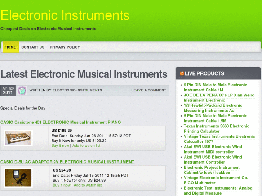Add the D-5U adaptor to watch list
262x196 pixels.
click(x=88, y=185)
